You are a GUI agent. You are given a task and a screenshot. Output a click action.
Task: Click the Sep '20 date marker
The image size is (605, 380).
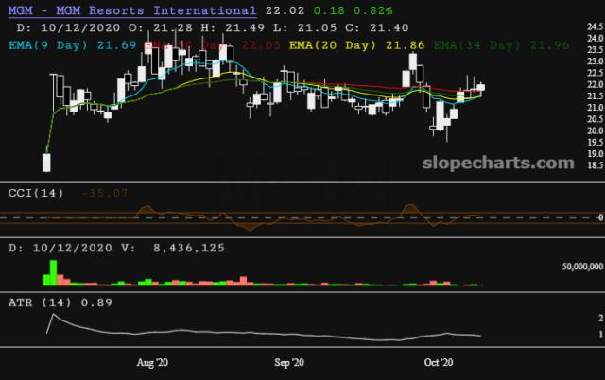289,362
